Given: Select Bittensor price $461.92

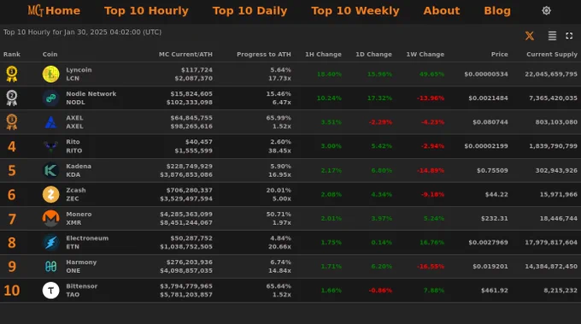Looking at the screenshot, I should 495,291.
